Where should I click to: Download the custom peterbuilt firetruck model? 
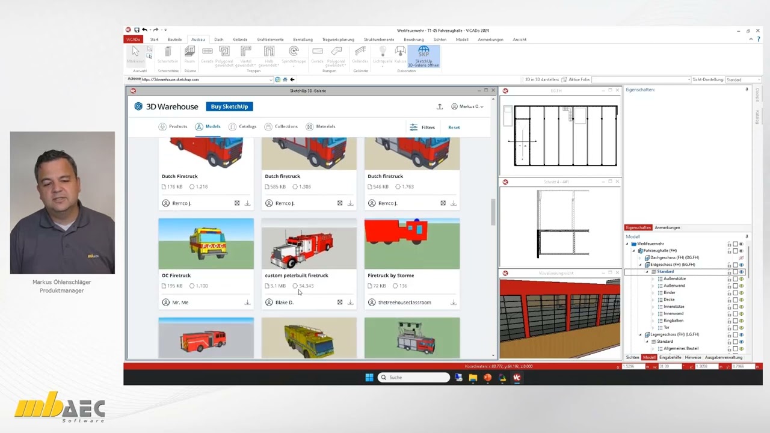(350, 302)
